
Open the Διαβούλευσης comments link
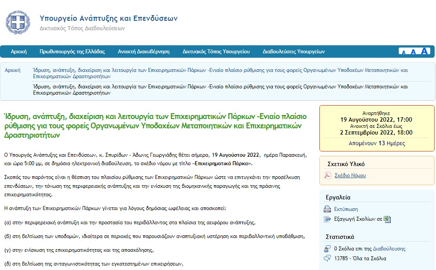pos(389,249)
